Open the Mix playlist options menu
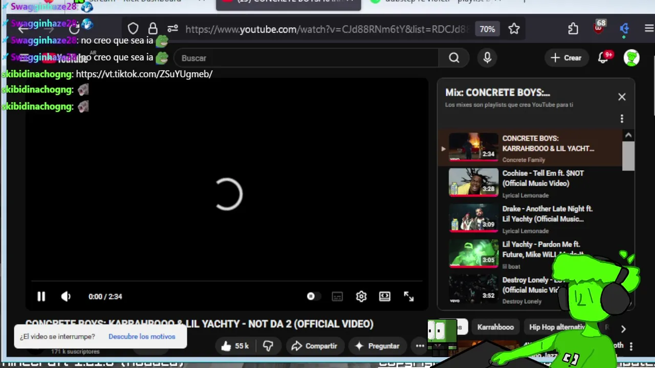The height and width of the screenshot is (368, 655). coord(622,119)
